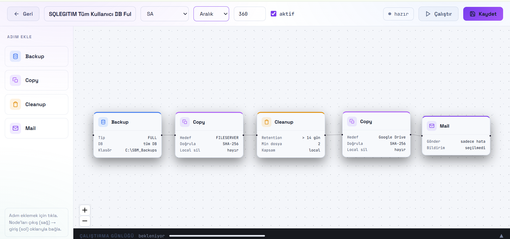Add a Mail step from sidebar
This screenshot has height=239, width=510.
click(36, 128)
